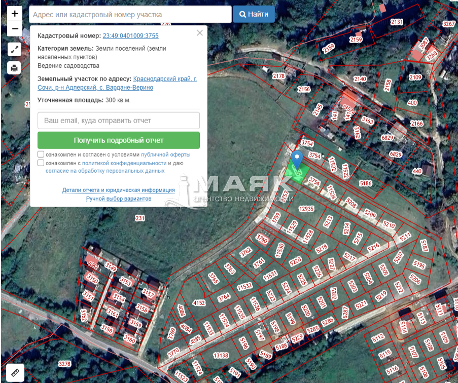
Task: Open the публичной оферты link
Action: pos(166,155)
